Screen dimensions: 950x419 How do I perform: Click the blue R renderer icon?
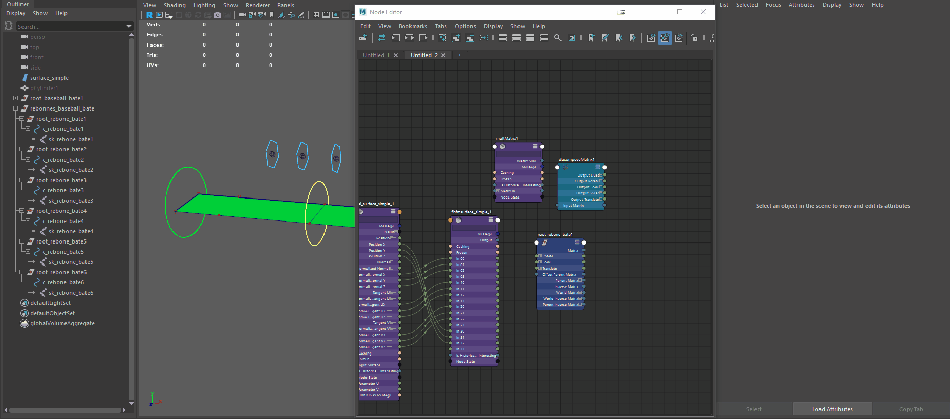pyautogui.click(x=149, y=15)
